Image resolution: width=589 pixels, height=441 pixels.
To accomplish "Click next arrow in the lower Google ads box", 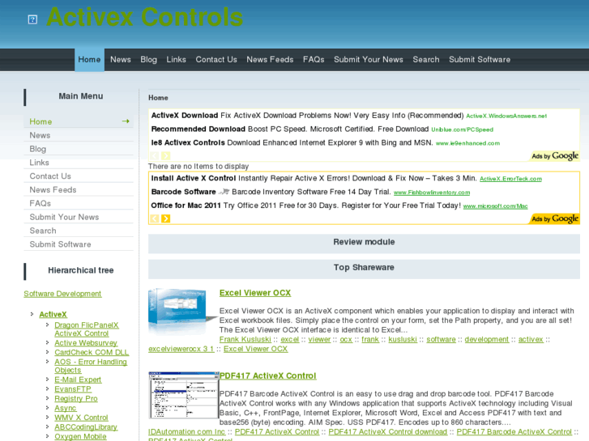I will tap(165, 218).
